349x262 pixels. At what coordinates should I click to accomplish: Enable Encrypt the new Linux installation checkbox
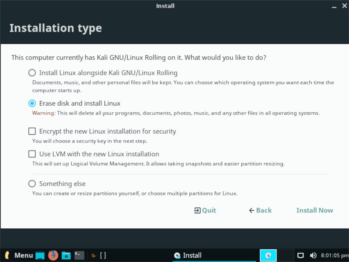pos(32,131)
